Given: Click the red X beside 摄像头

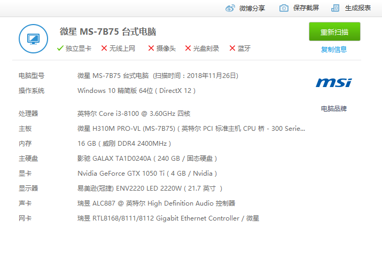Looking at the screenshot, I should click(151, 48).
